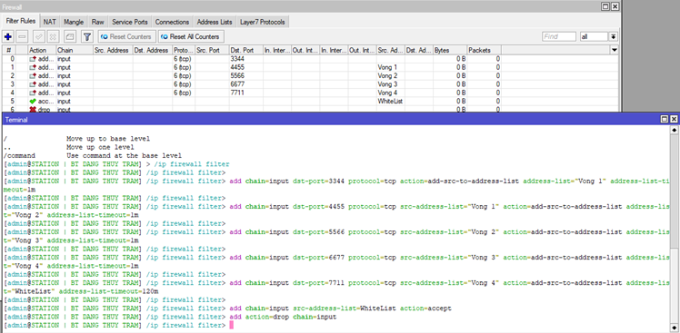This screenshot has width=680, height=333.
Task: Switch to the Filter Rules tab
Action: coord(21,21)
